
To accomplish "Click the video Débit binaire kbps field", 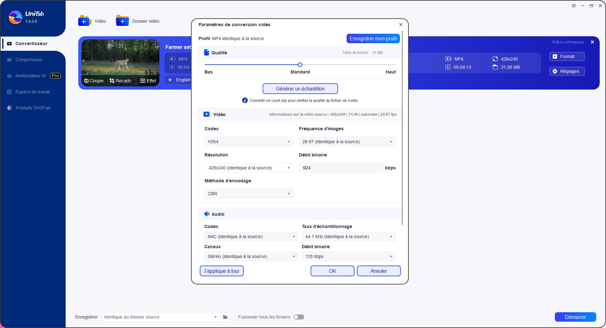I will 341,168.
